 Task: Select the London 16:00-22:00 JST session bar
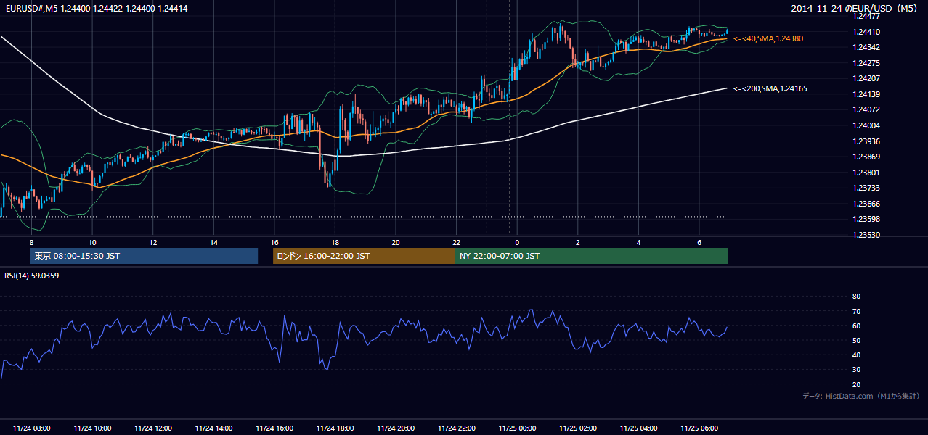click(x=364, y=256)
